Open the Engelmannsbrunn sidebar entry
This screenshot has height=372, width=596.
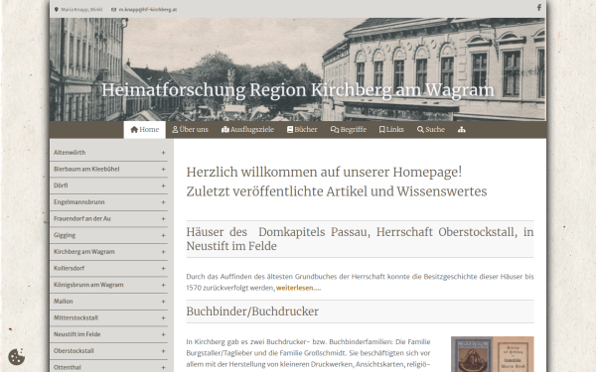coord(79,202)
